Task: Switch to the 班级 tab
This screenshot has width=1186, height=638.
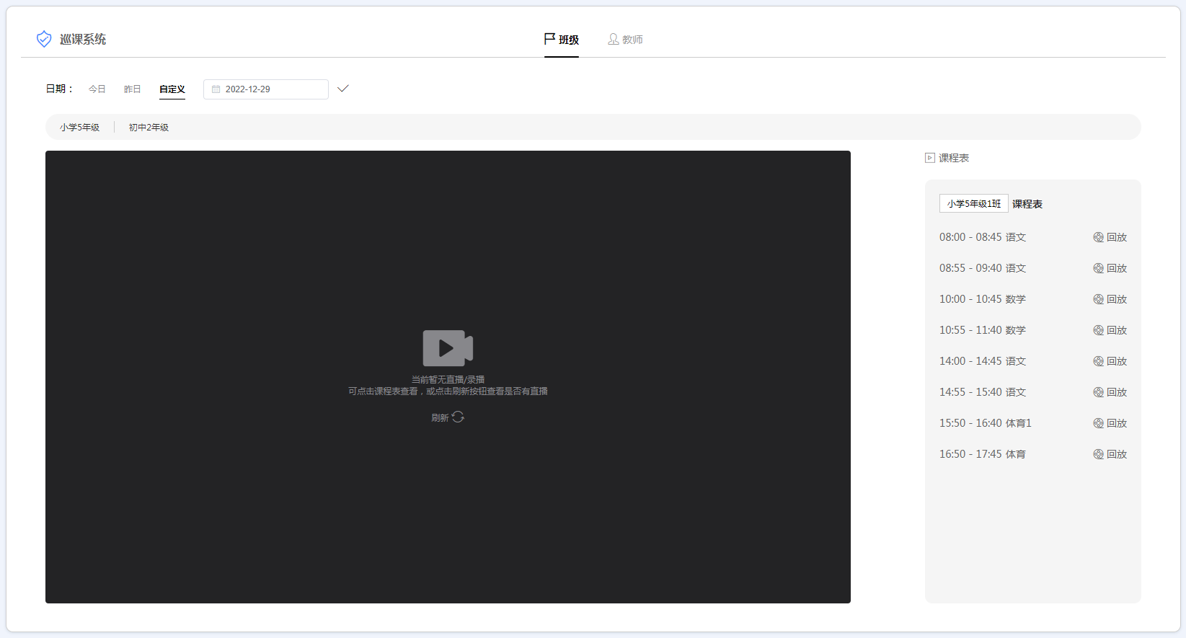Action: pyautogui.click(x=562, y=40)
